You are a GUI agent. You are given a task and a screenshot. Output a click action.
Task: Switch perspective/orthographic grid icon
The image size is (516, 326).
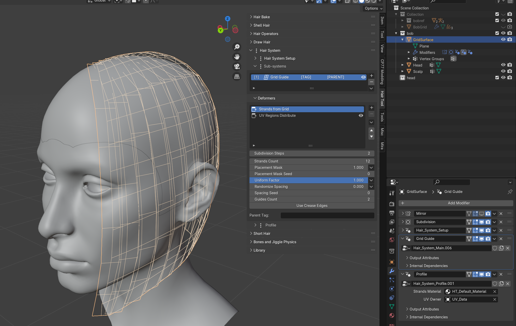pyautogui.click(x=237, y=76)
